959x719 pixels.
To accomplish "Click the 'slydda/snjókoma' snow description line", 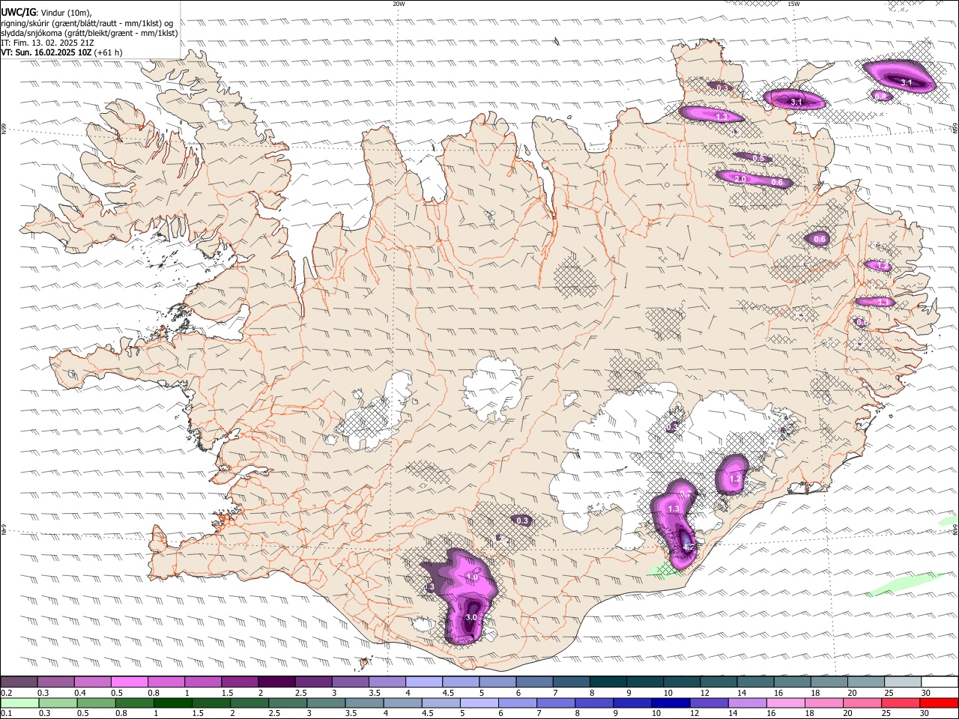I will tap(89, 33).
